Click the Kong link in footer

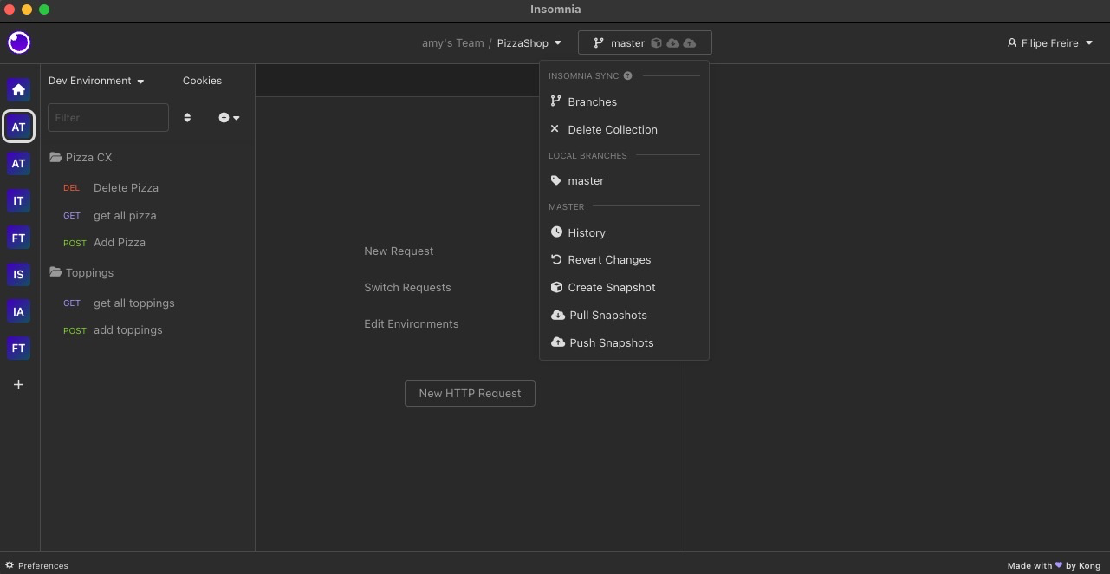(1089, 565)
